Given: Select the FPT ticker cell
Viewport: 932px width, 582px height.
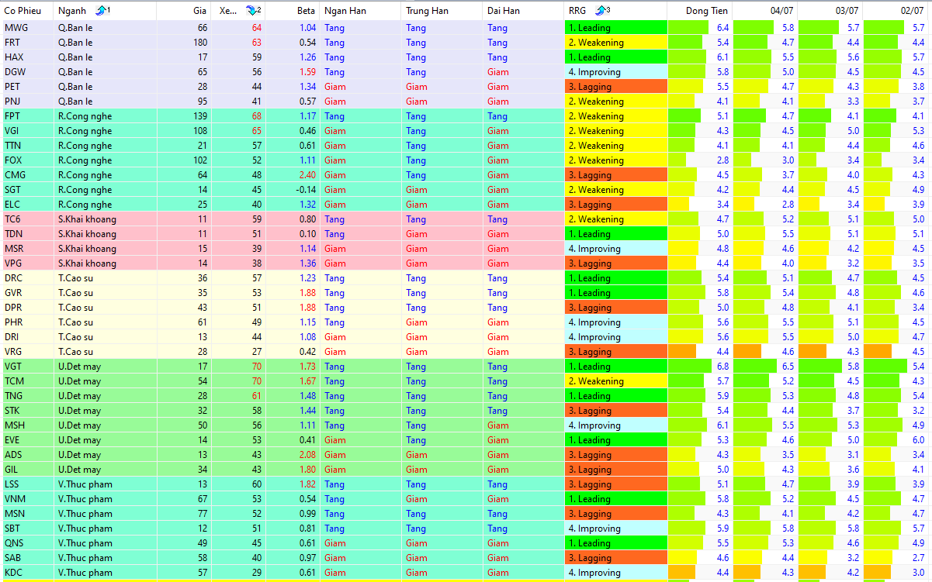Looking at the screenshot, I should click(27, 116).
